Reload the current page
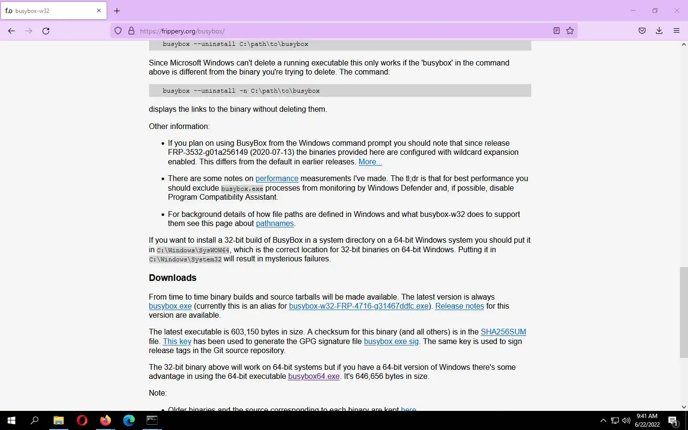Screen dimensions: 688x430 (46, 31)
